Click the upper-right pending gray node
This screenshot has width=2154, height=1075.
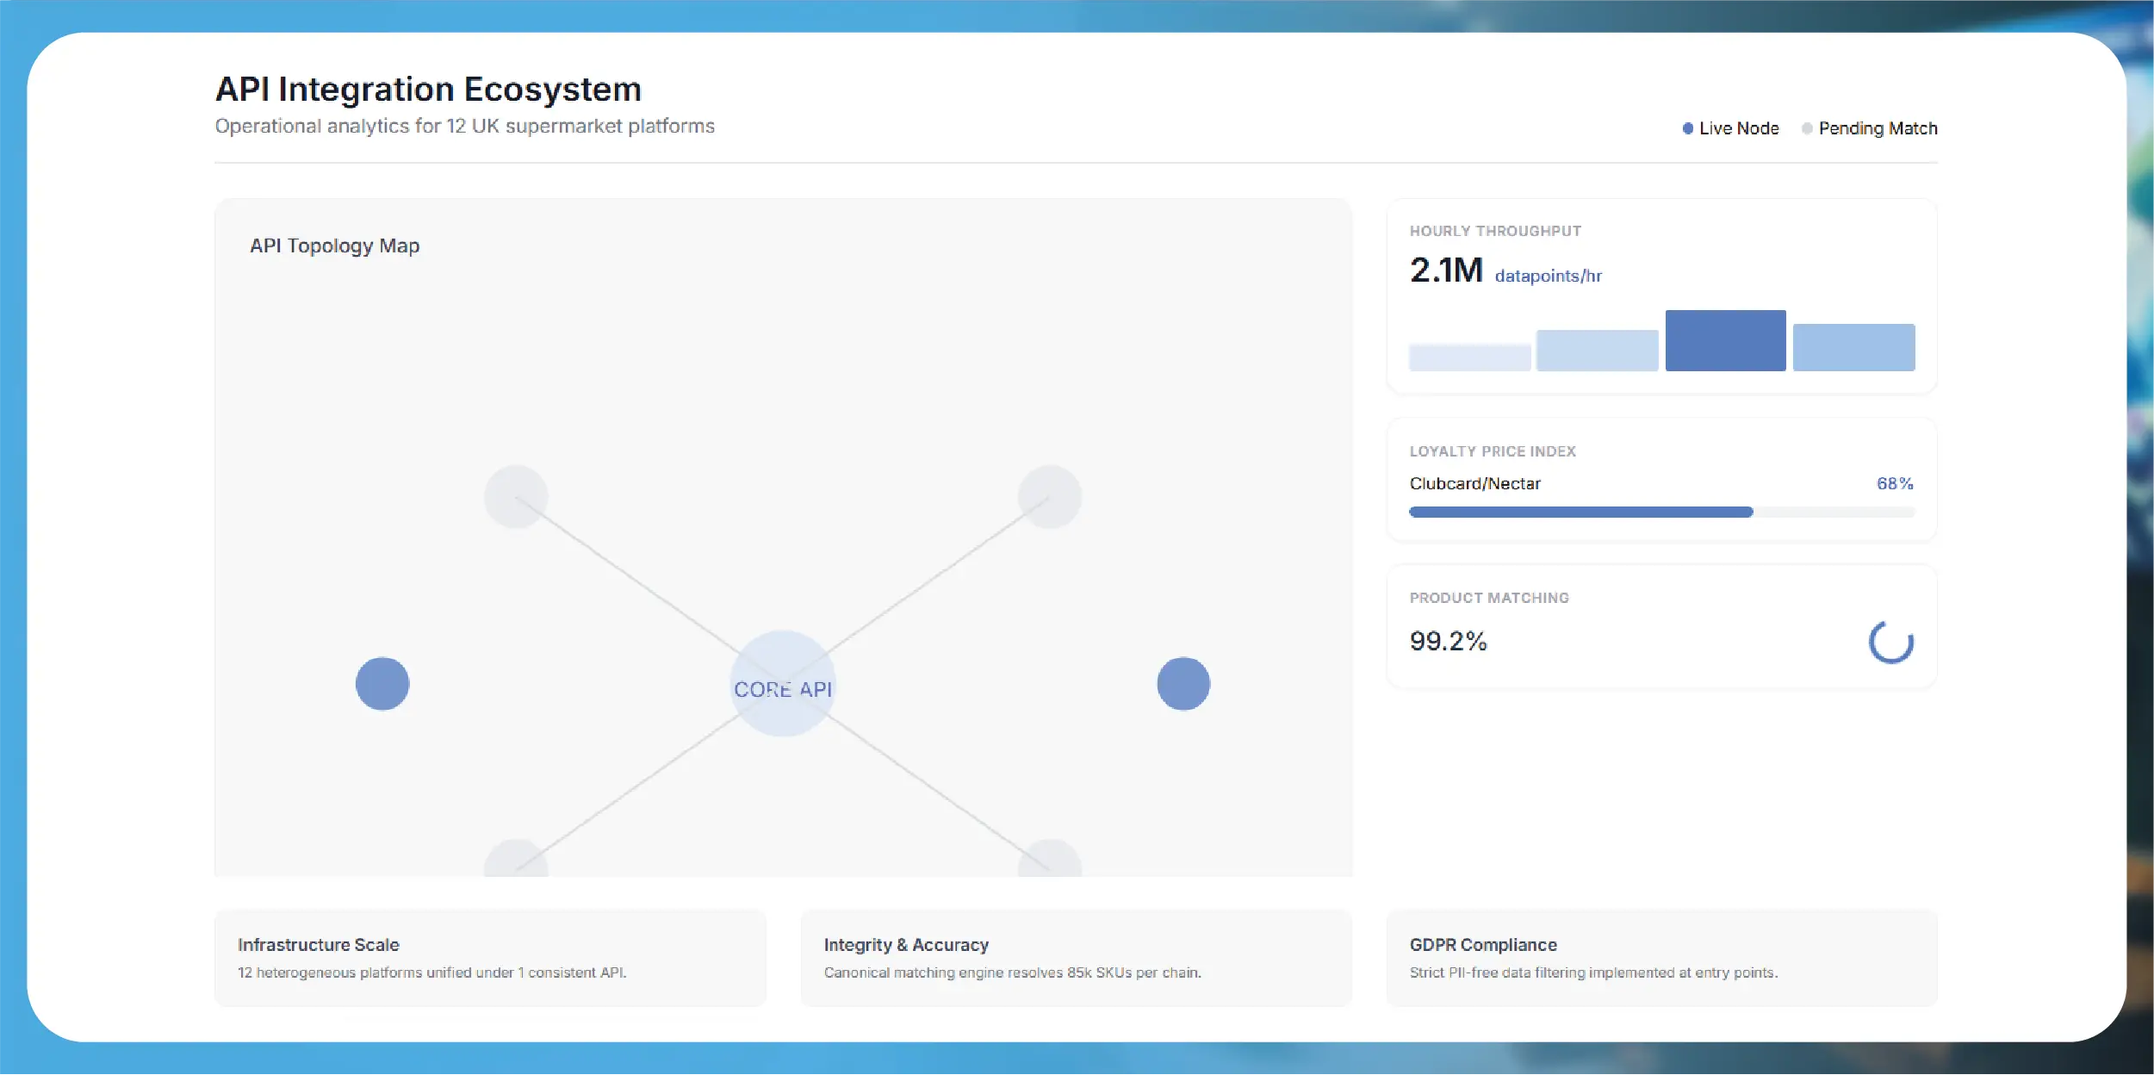tap(1050, 497)
